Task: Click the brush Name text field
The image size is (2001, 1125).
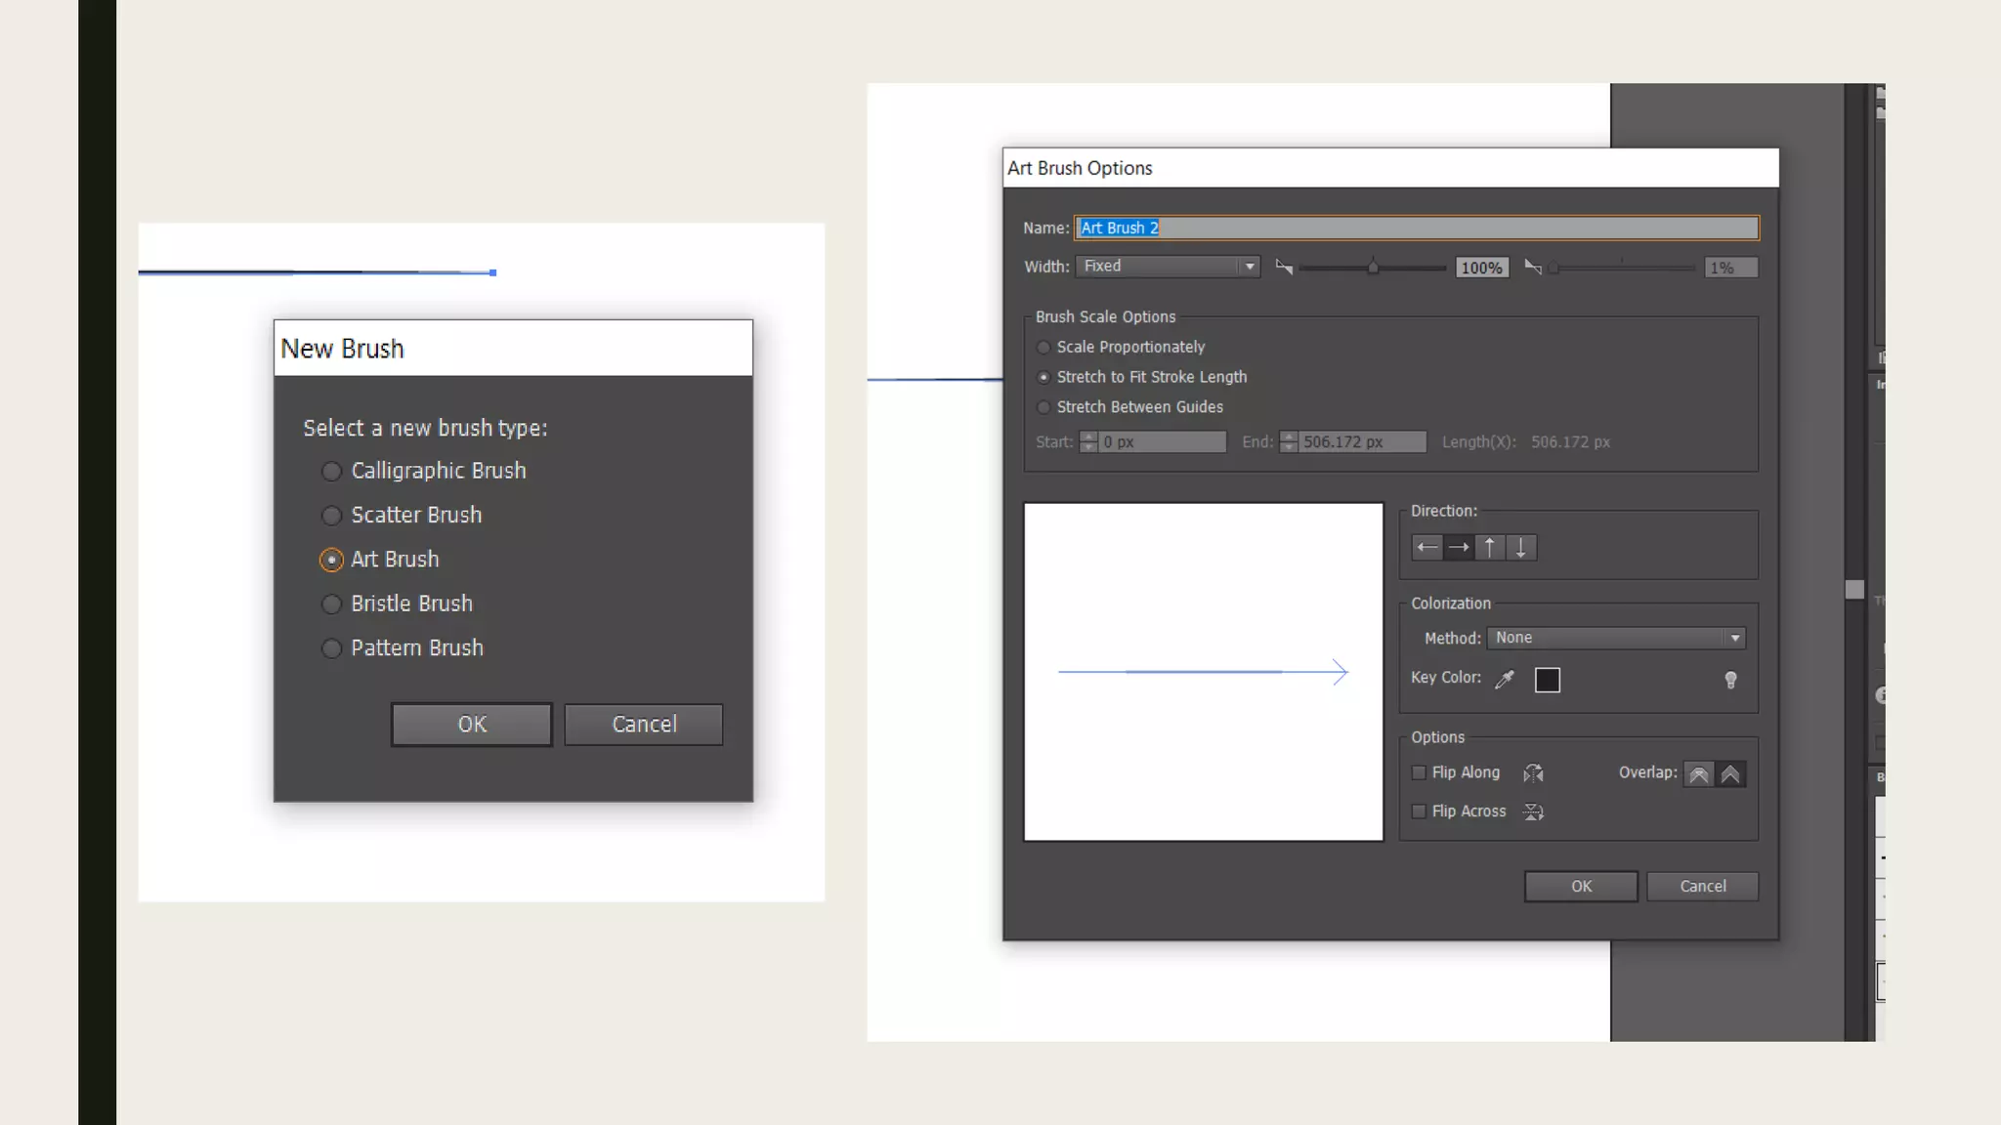Action: [x=1416, y=228]
